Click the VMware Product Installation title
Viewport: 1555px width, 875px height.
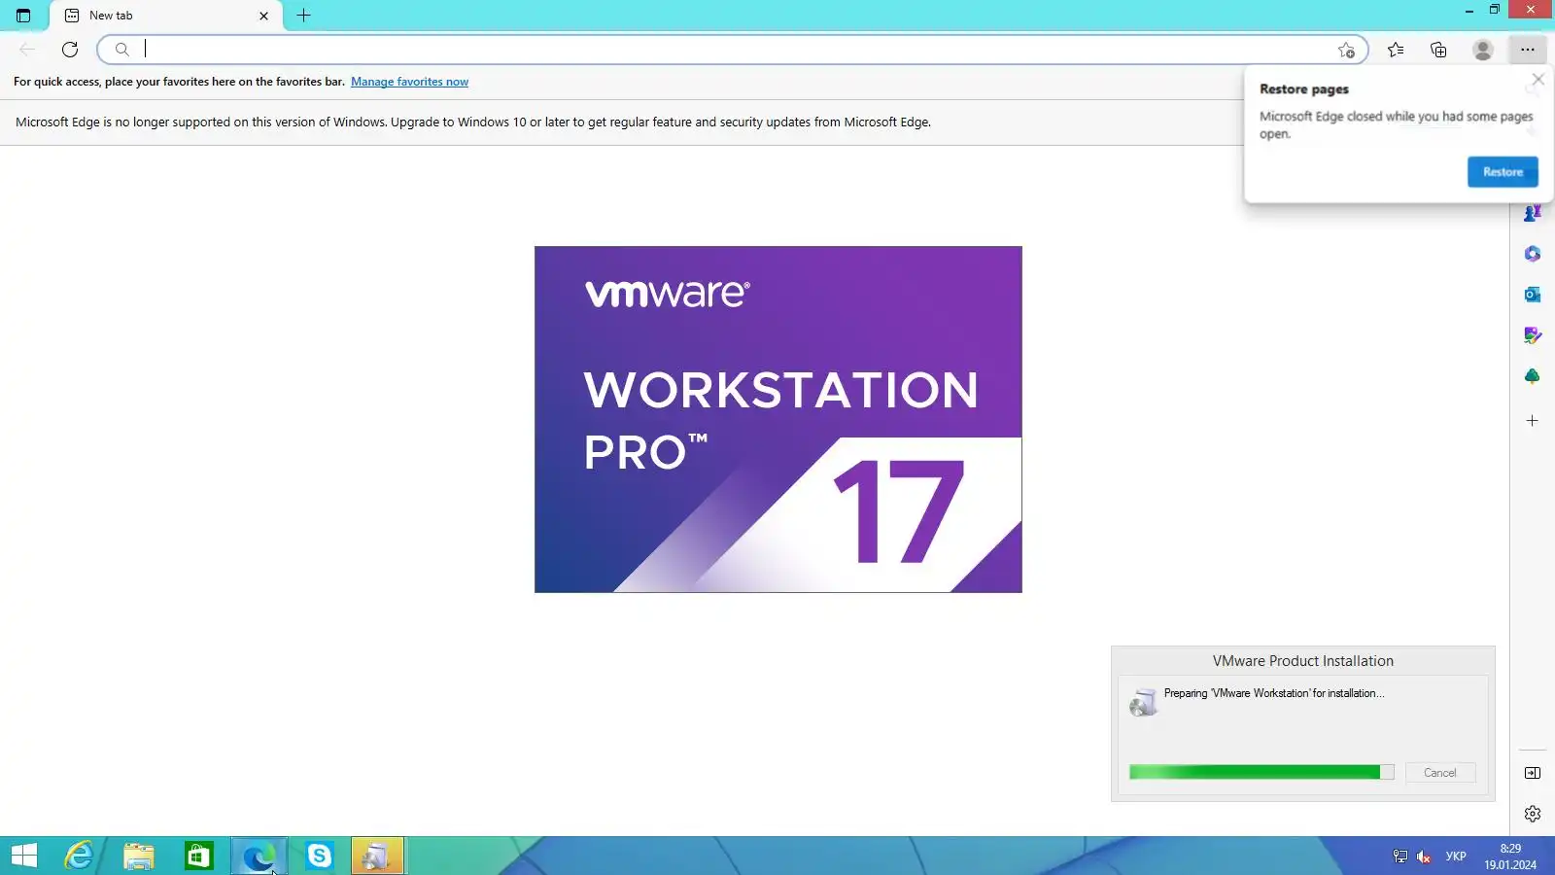click(1303, 661)
